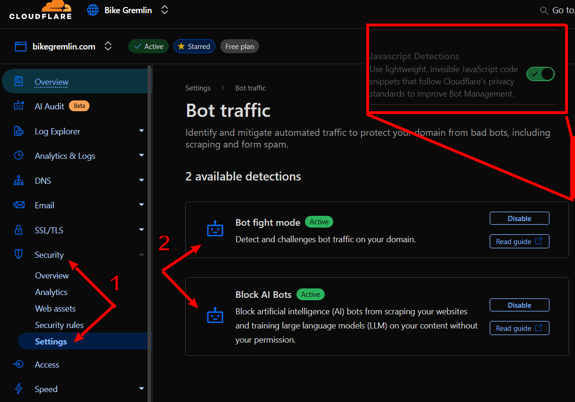Click the search magnifier icon
Image resolution: width=575 pixels, height=402 pixels.
coord(544,10)
